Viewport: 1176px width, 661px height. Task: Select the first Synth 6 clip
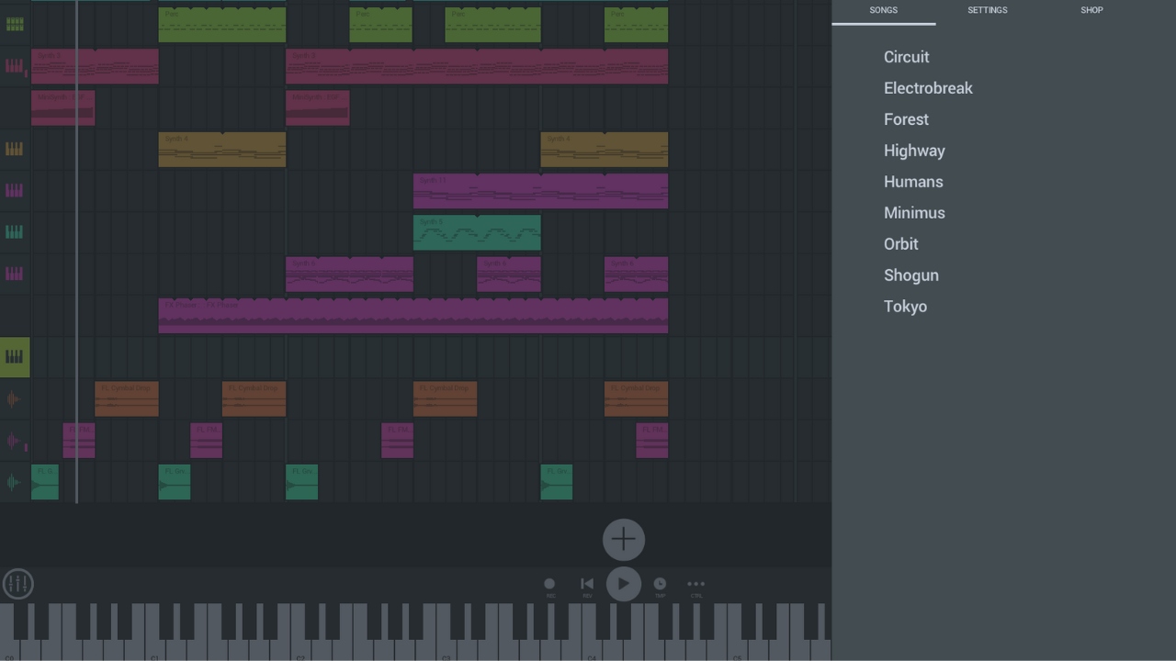(349, 274)
